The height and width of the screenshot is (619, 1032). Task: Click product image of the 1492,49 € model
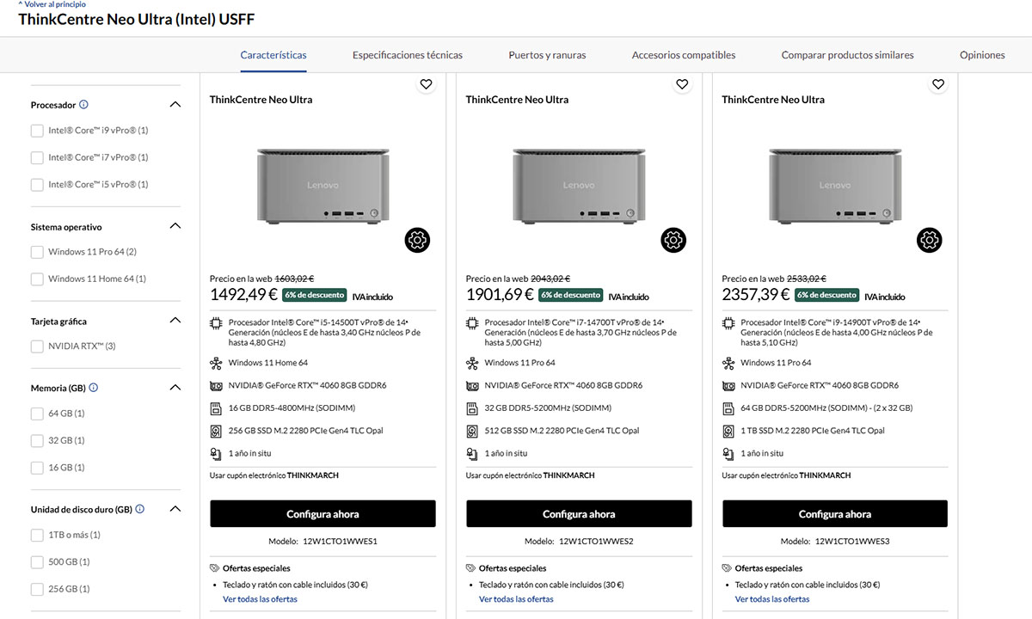click(322, 185)
